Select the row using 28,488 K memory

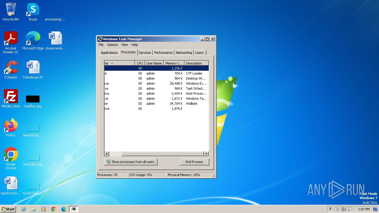point(156,83)
